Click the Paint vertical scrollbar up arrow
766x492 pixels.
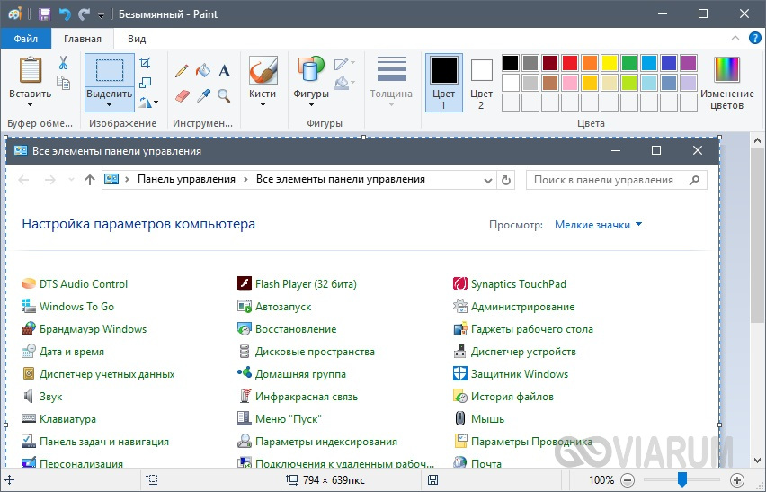tap(757, 139)
